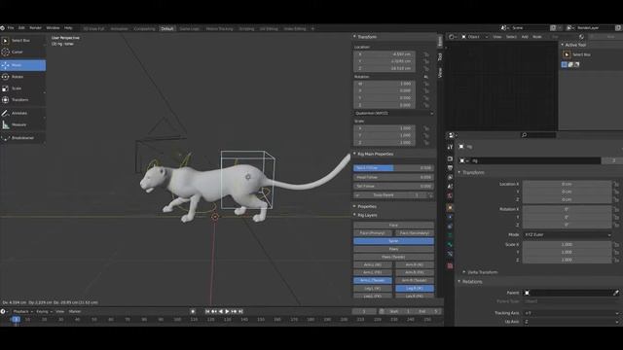Select the Annotate tool
Image resolution: width=623 pixels, height=350 pixels.
22,113
